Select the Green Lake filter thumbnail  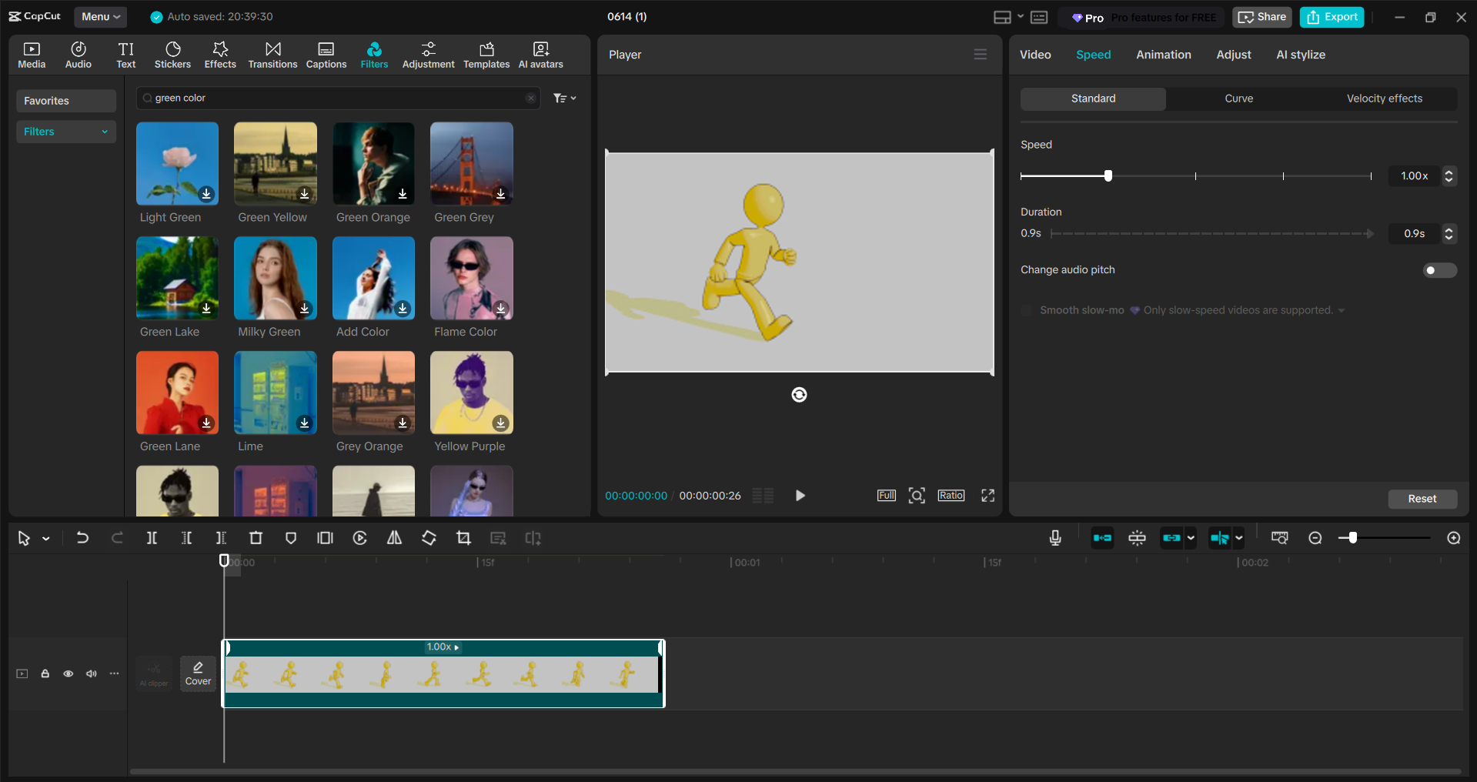(176, 278)
